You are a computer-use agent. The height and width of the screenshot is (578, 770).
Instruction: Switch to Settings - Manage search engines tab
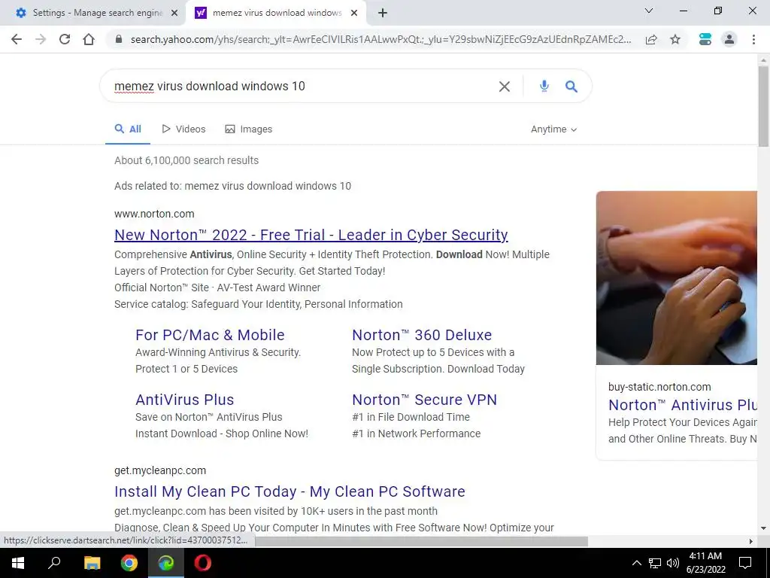tap(93, 14)
